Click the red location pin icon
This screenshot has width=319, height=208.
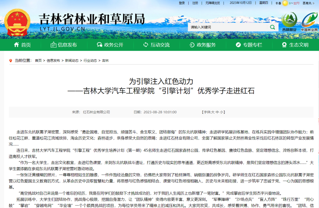[x=11, y=61]
